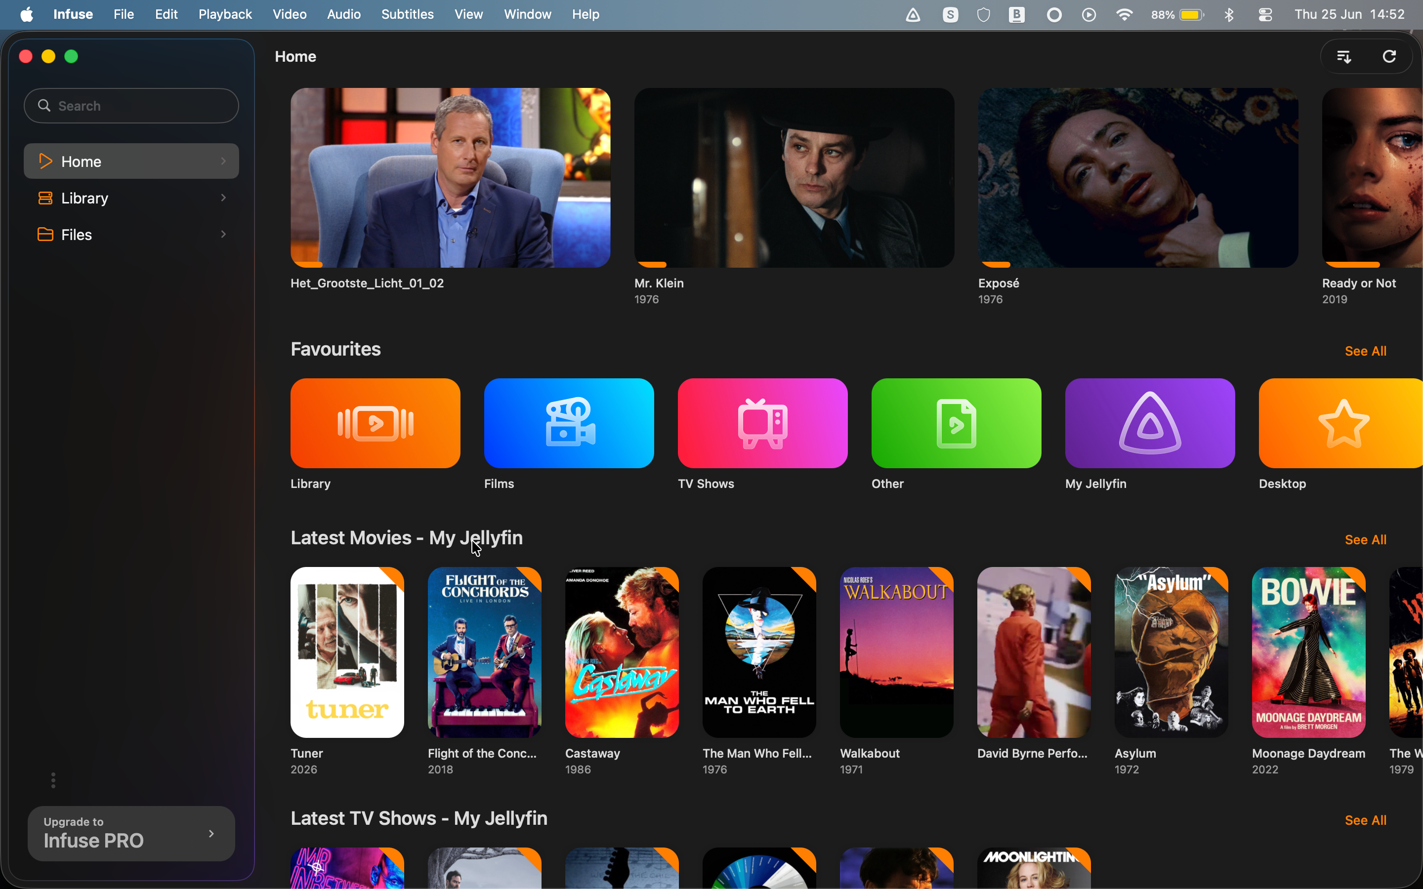This screenshot has height=889, width=1423.
Task: Click the battery status icon
Action: pyautogui.click(x=1191, y=15)
